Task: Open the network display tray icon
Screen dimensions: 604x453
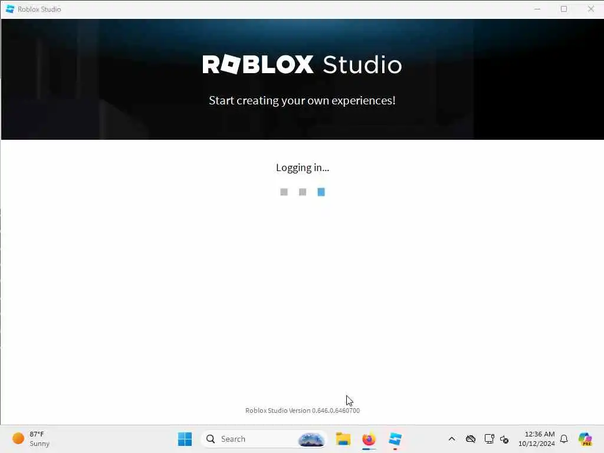Action: pos(489,439)
